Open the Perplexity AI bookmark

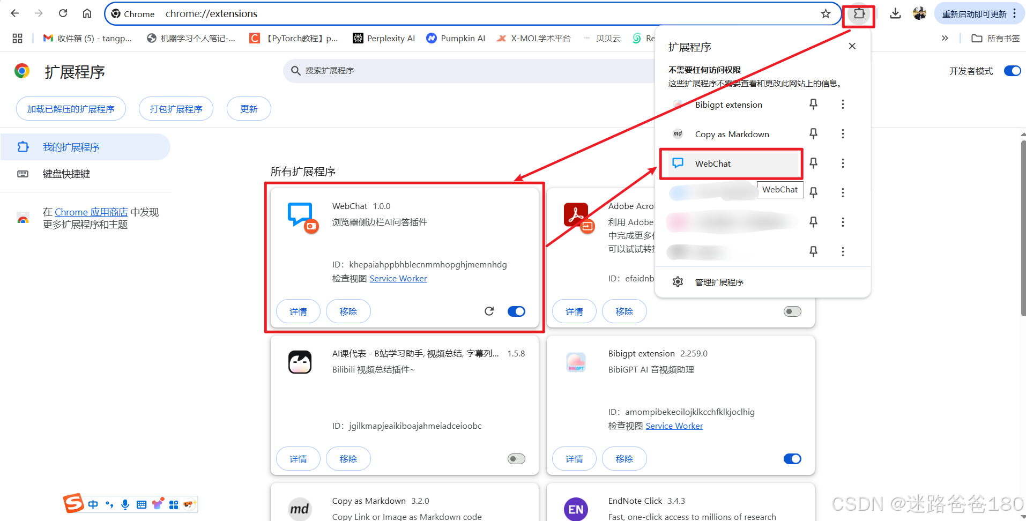point(384,38)
